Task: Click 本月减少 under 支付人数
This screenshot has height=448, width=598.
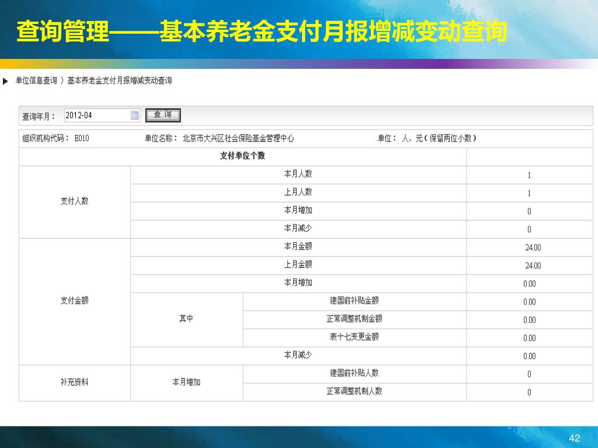Action: coord(298,228)
